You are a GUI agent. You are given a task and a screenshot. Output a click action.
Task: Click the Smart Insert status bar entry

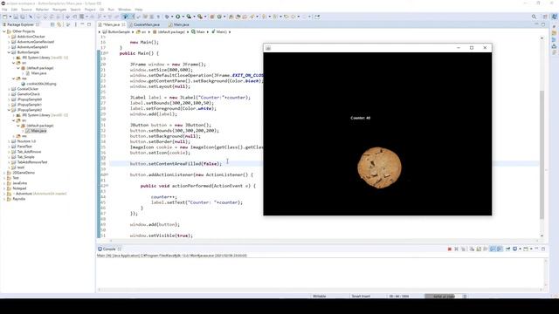(361, 297)
